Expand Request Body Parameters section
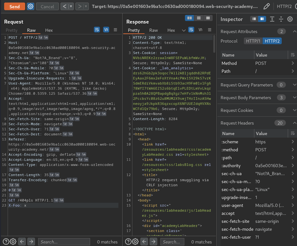Viewport: 297px width, 246px height. tap(294, 98)
